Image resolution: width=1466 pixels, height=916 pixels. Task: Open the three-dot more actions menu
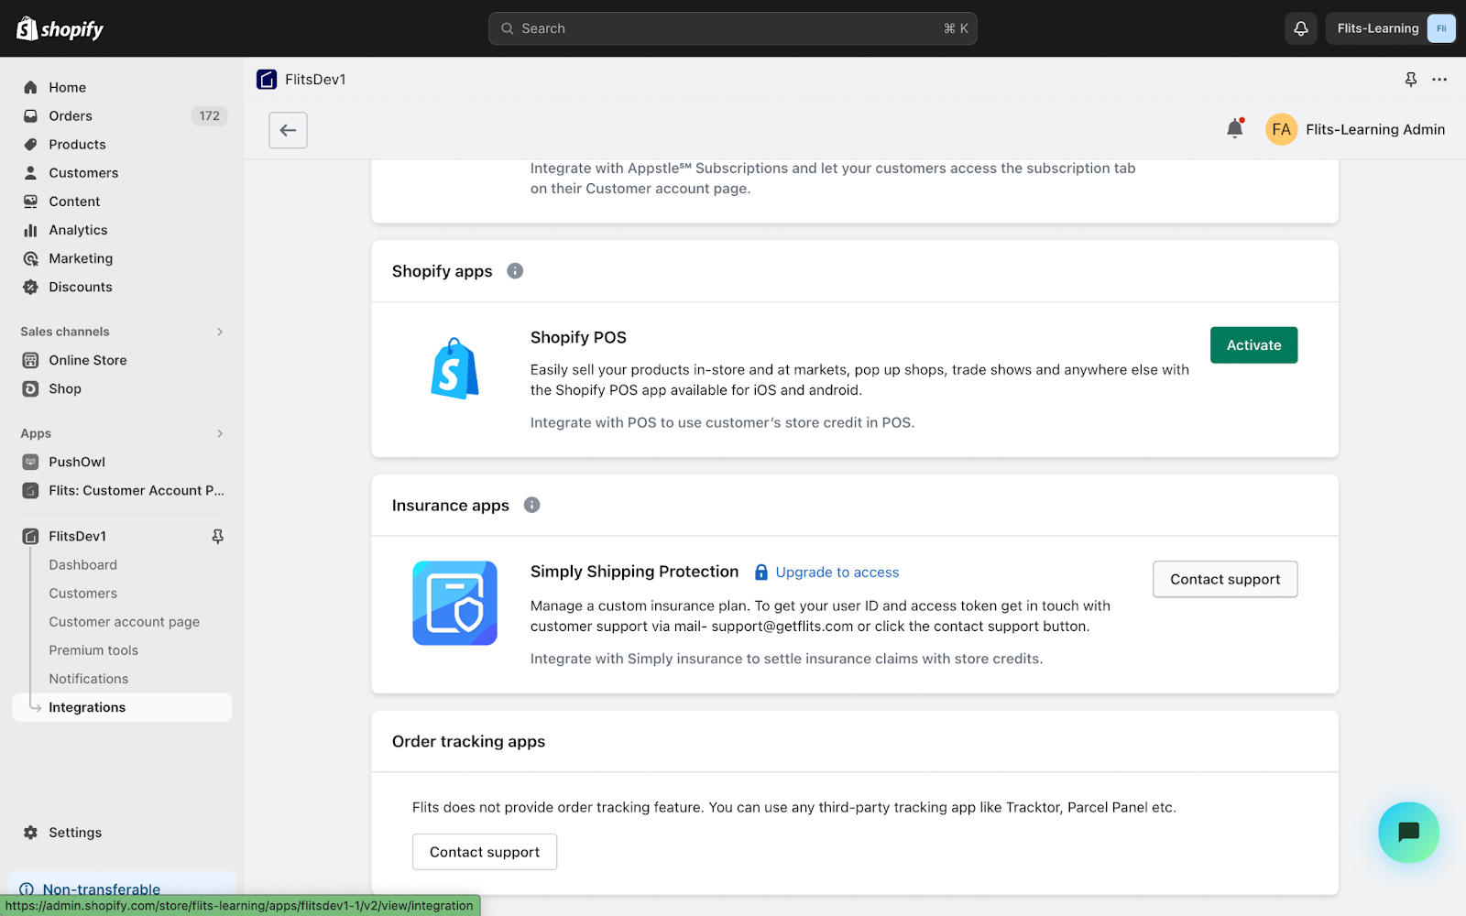[1439, 80]
